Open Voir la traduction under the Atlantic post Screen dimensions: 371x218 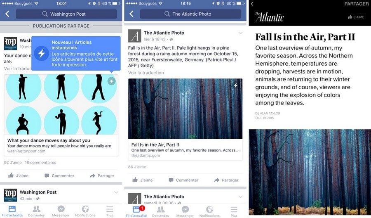(x=146, y=73)
